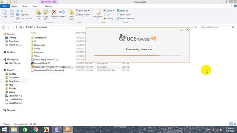This screenshot has width=237, height=133.
Task: Open address bar history dropdown
Action: 192,27
